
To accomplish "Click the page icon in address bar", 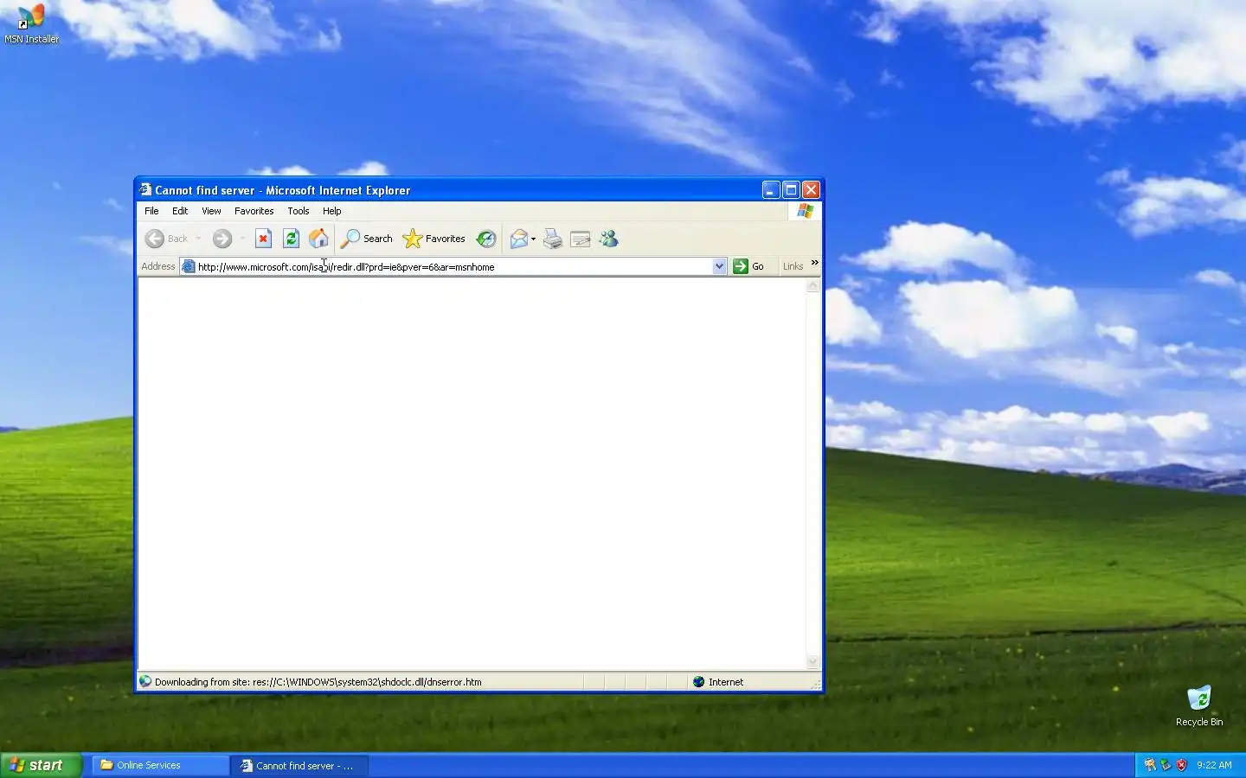I will (x=189, y=266).
